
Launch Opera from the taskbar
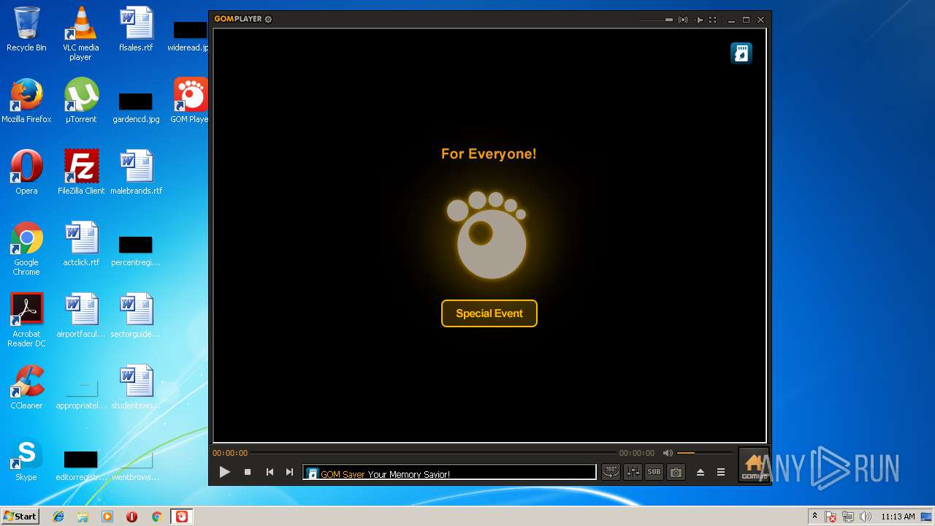point(131,517)
